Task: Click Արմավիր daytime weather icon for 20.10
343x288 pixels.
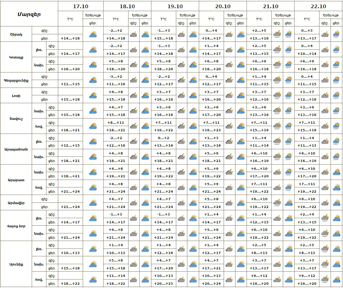Action: 241,203
